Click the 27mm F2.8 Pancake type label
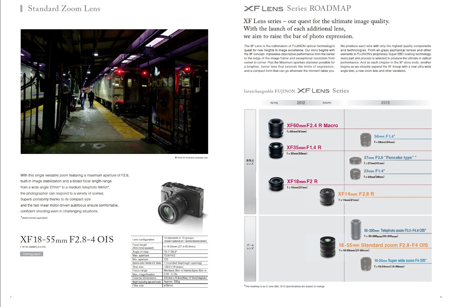Image resolution: width=451 pixels, height=307 pixels. (390, 158)
